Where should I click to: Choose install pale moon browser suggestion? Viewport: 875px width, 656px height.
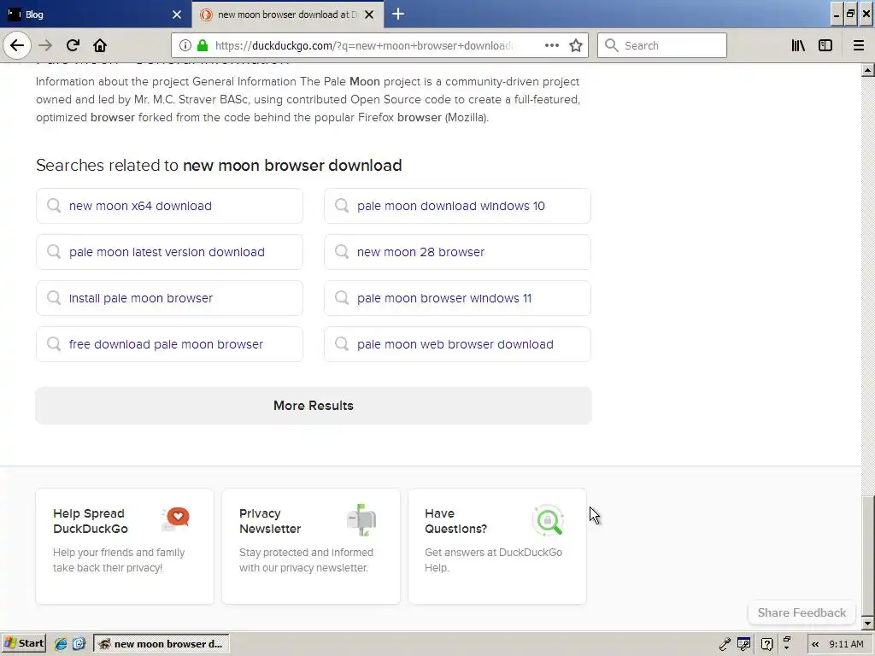pyautogui.click(x=169, y=298)
